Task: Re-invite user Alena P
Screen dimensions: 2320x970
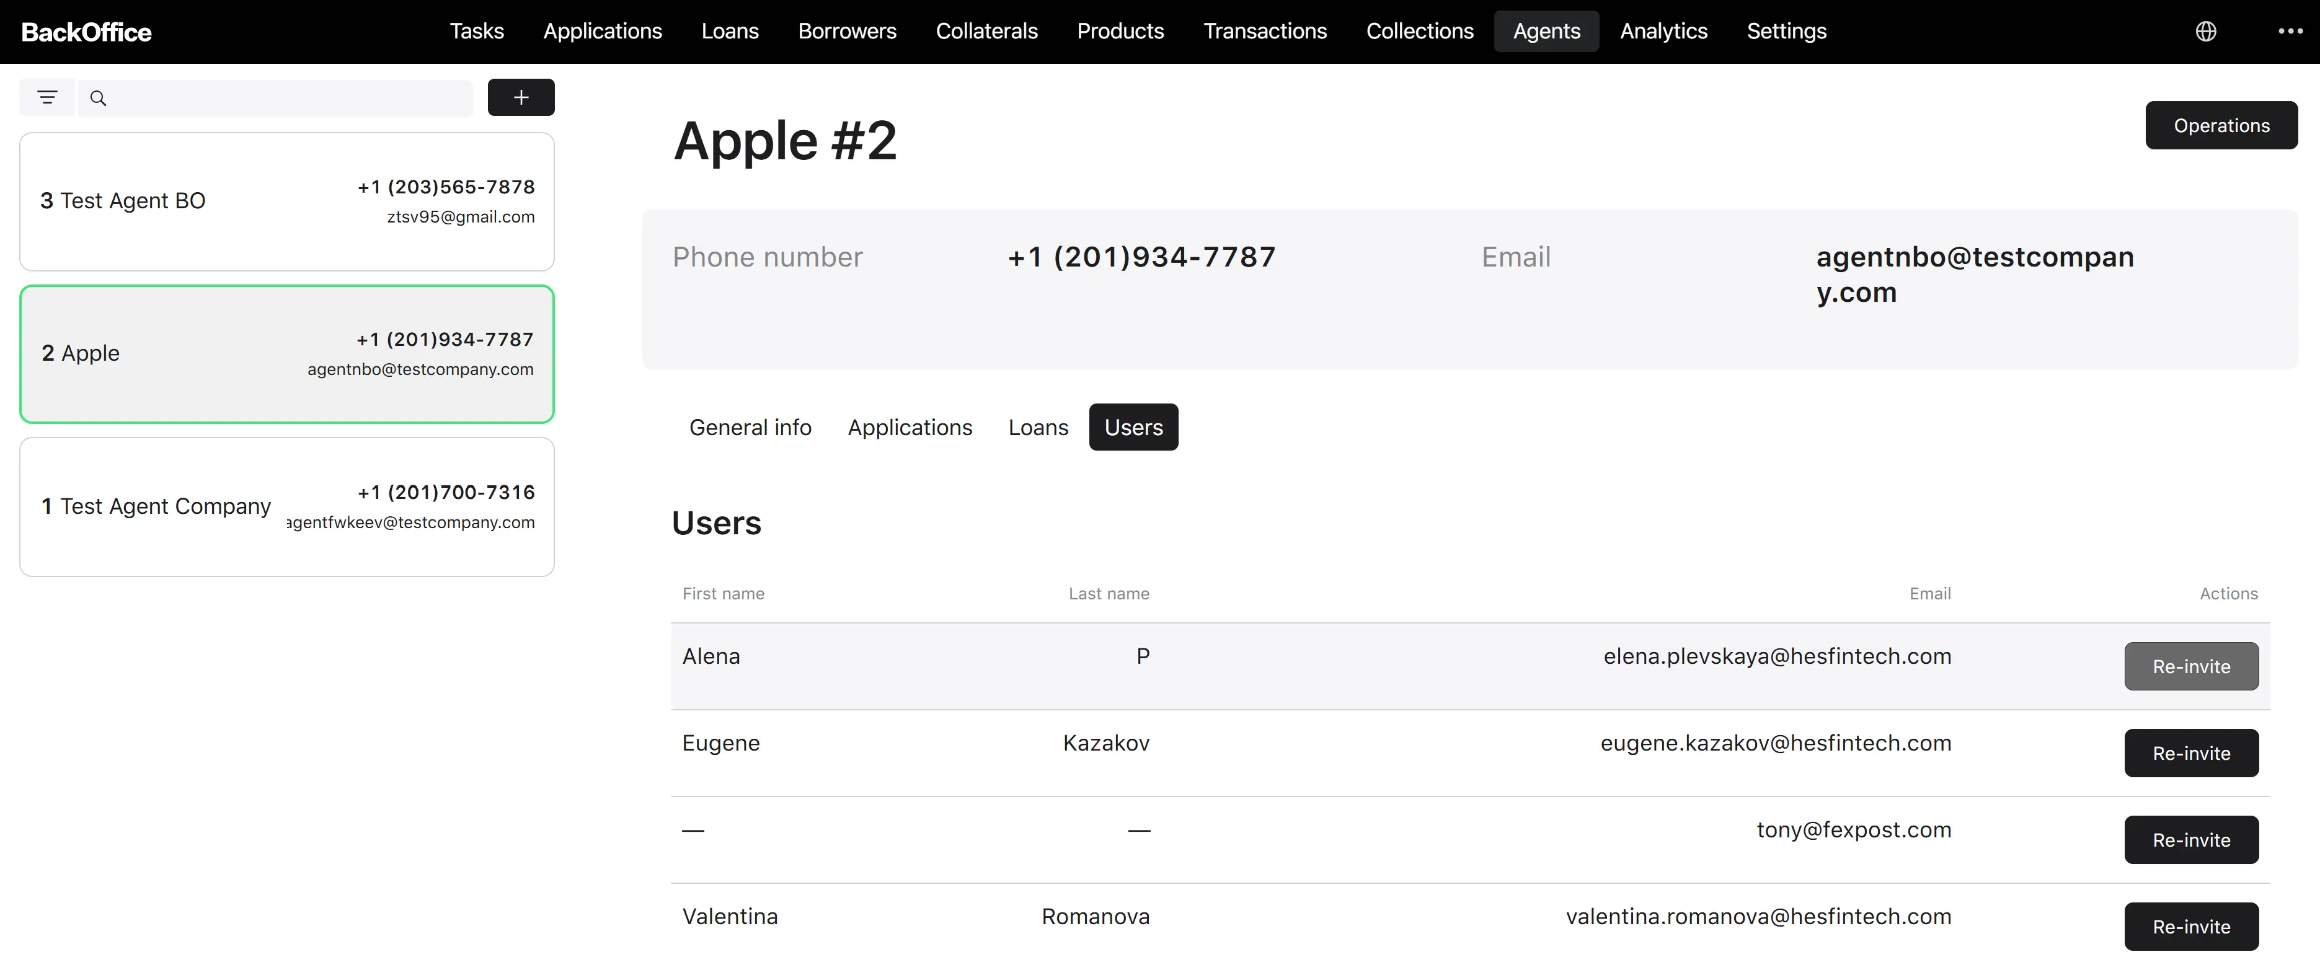Action: (2190, 666)
